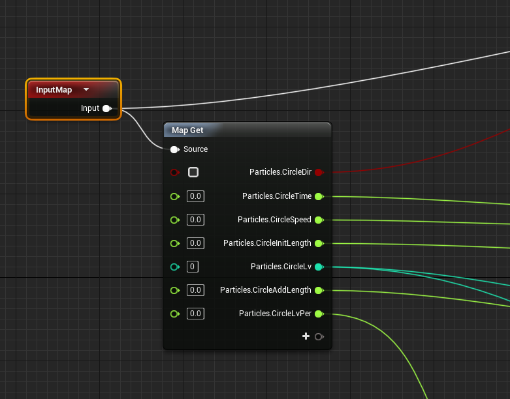Click the Particles.CircleInitLength input pin
The image size is (510, 399).
pos(174,243)
